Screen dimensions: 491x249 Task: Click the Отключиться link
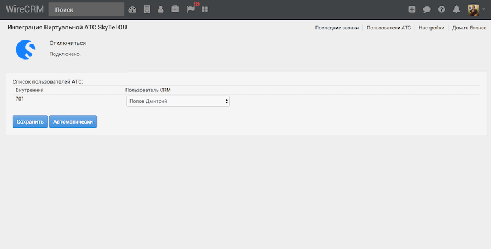68,43
